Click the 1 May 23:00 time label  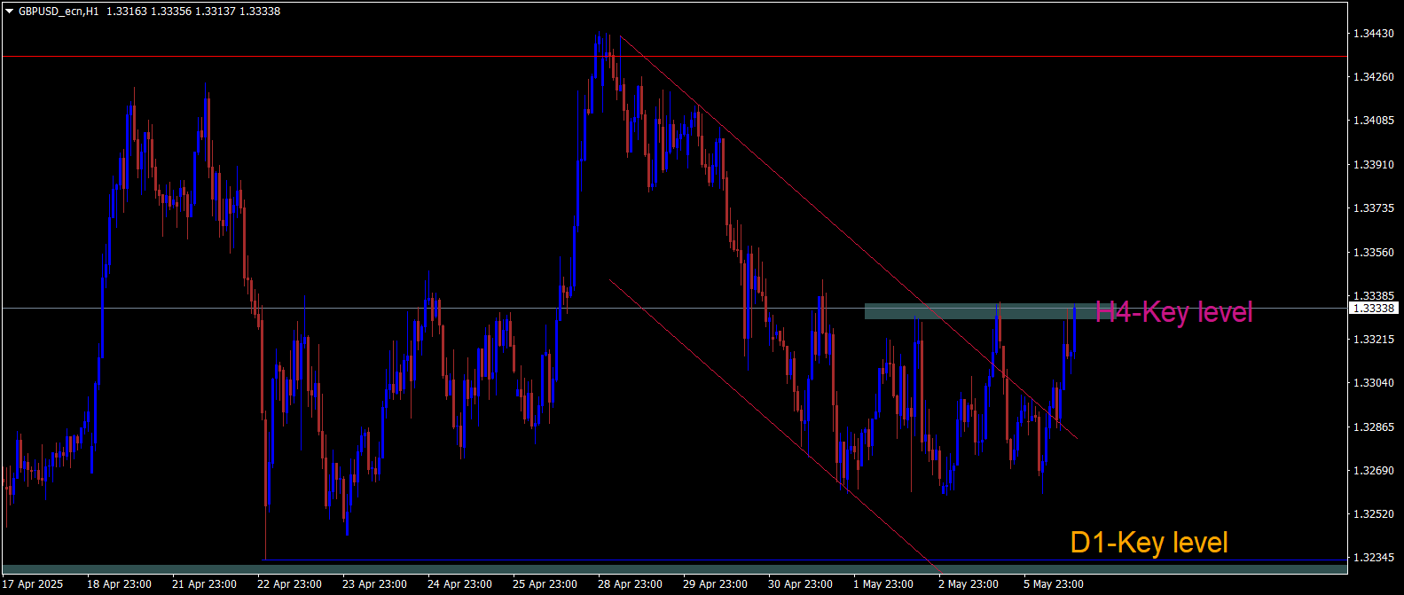pyautogui.click(x=882, y=584)
